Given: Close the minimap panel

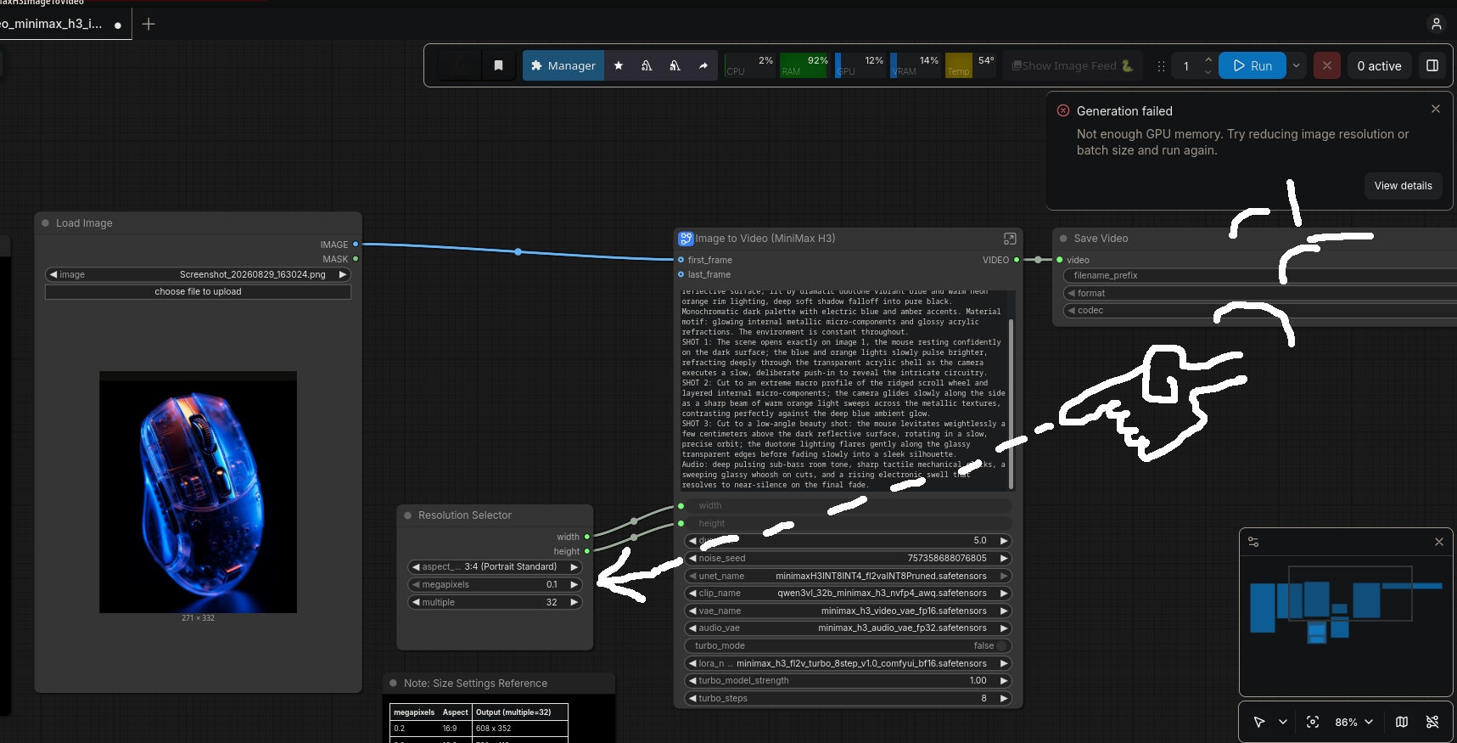Looking at the screenshot, I should (1439, 542).
